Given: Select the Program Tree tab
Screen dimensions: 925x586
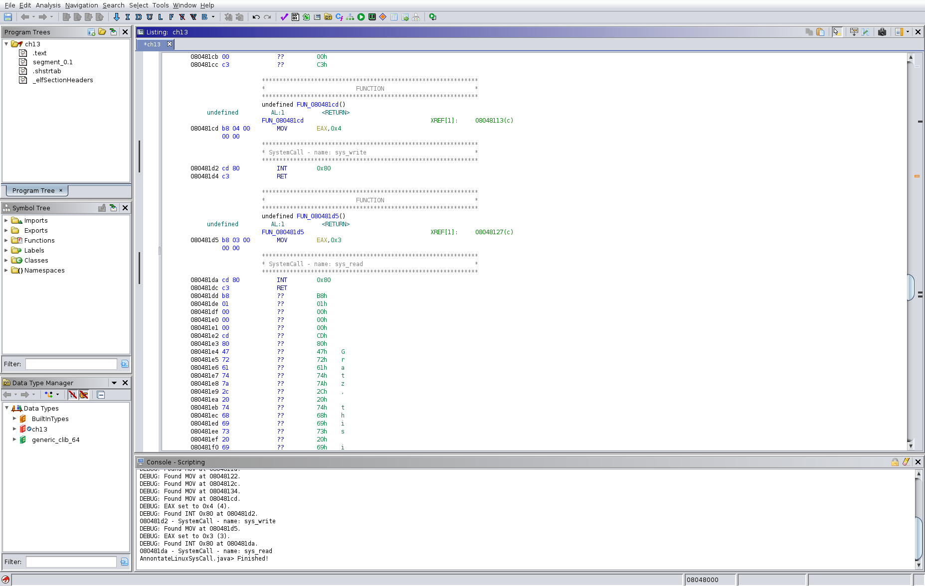Looking at the screenshot, I should (33, 190).
